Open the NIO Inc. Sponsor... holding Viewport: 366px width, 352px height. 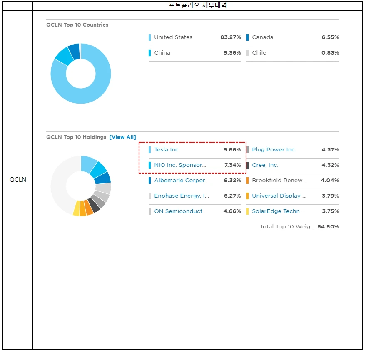pyautogui.click(x=180, y=165)
